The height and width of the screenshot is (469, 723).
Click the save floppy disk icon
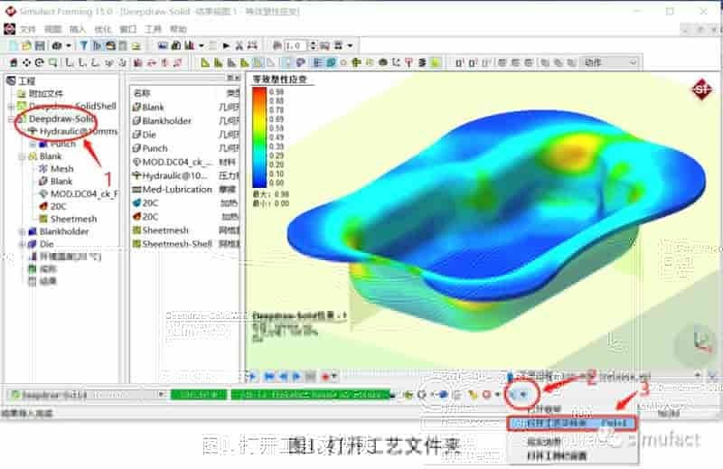click(x=40, y=46)
